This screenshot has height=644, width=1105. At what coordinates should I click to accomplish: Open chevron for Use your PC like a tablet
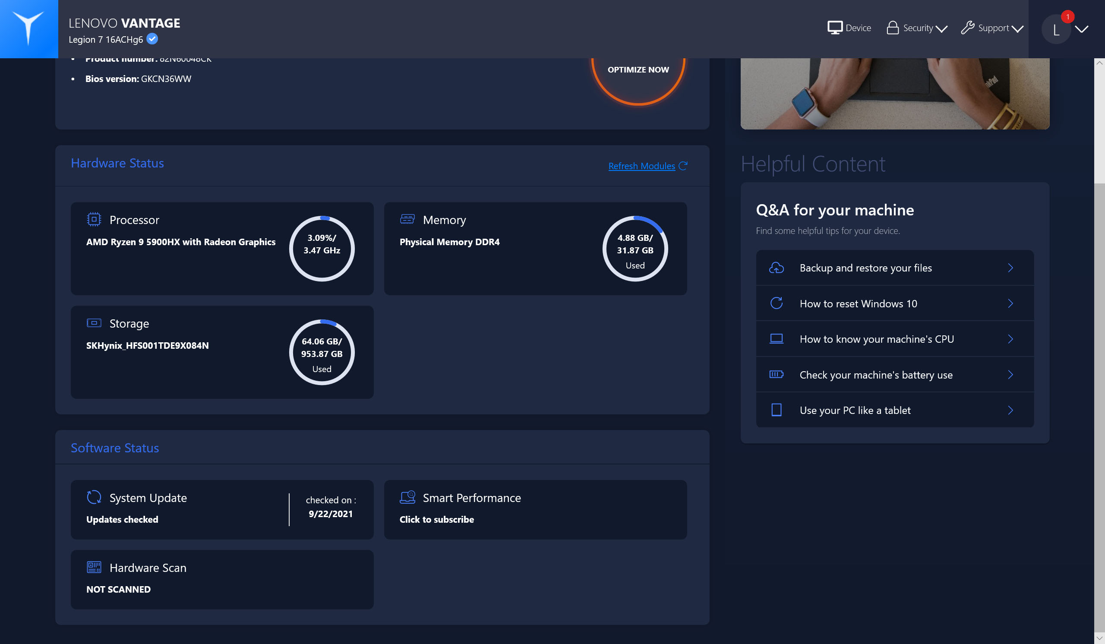tap(1010, 410)
